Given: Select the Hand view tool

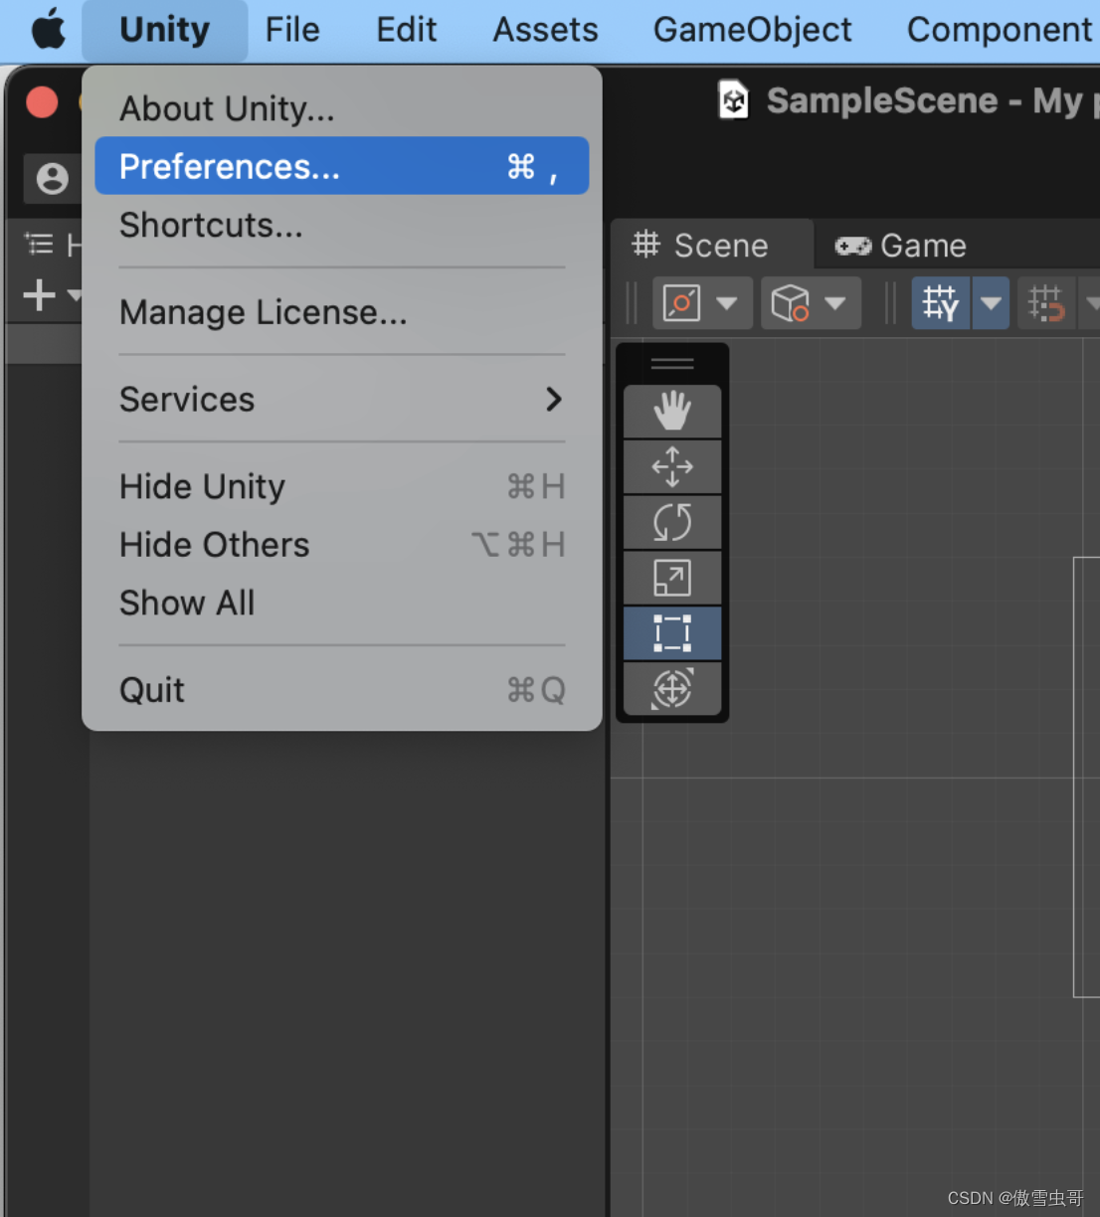Looking at the screenshot, I should pyautogui.click(x=672, y=411).
